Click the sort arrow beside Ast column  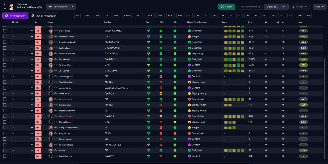tap(278, 22)
